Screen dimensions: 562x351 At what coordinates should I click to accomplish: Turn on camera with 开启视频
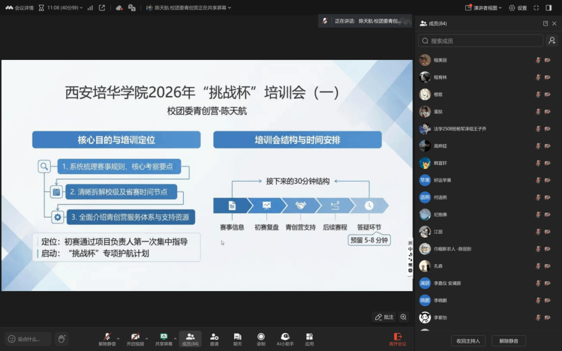click(x=135, y=338)
